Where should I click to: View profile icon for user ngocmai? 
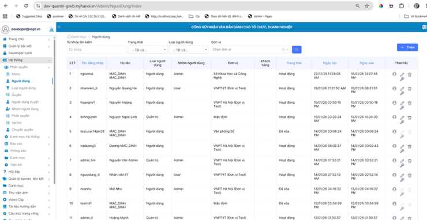(x=394, y=74)
